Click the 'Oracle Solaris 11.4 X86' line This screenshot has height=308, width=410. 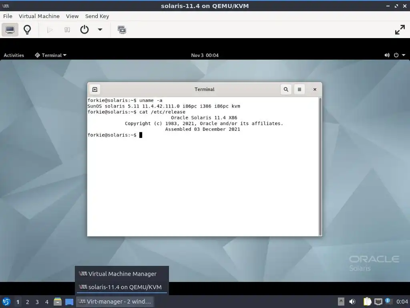204,118
